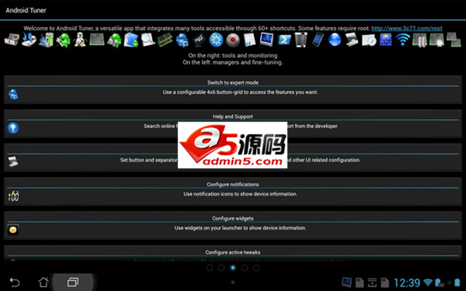Tap 'Use a configurable 4x6 button-grid' description
Screen dimensions: 466x291
point(240,92)
